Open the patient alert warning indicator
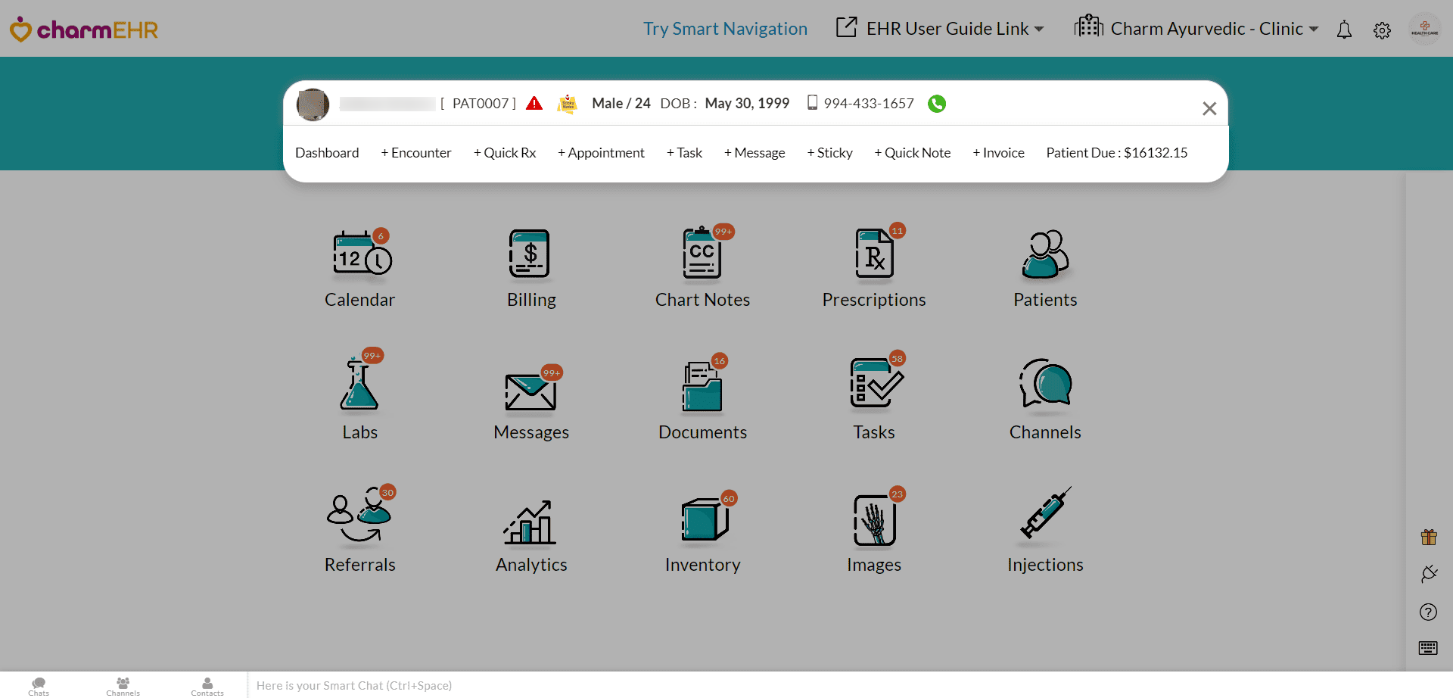The width and height of the screenshot is (1453, 698). 534,103
